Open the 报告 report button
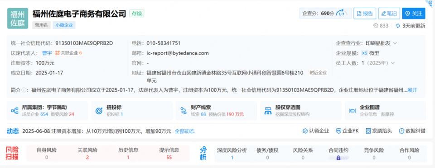Image resolution: width=435 pixels, height=168 pixels. tap(364, 13)
